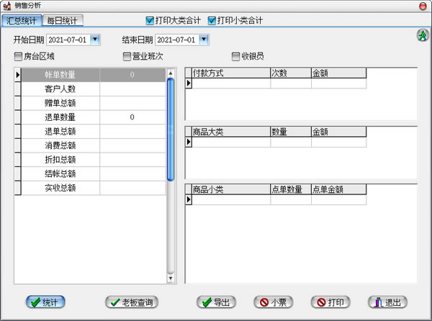The width and height of the screenshot is (432, 321).
Task: Uncheck 打印小类合计 option
Action: point(212,20)
